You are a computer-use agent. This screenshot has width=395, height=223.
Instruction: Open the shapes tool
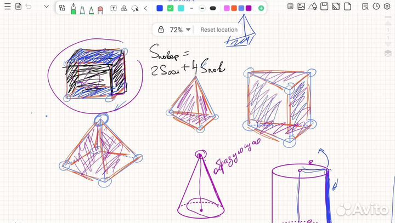(x=124, y=8)
